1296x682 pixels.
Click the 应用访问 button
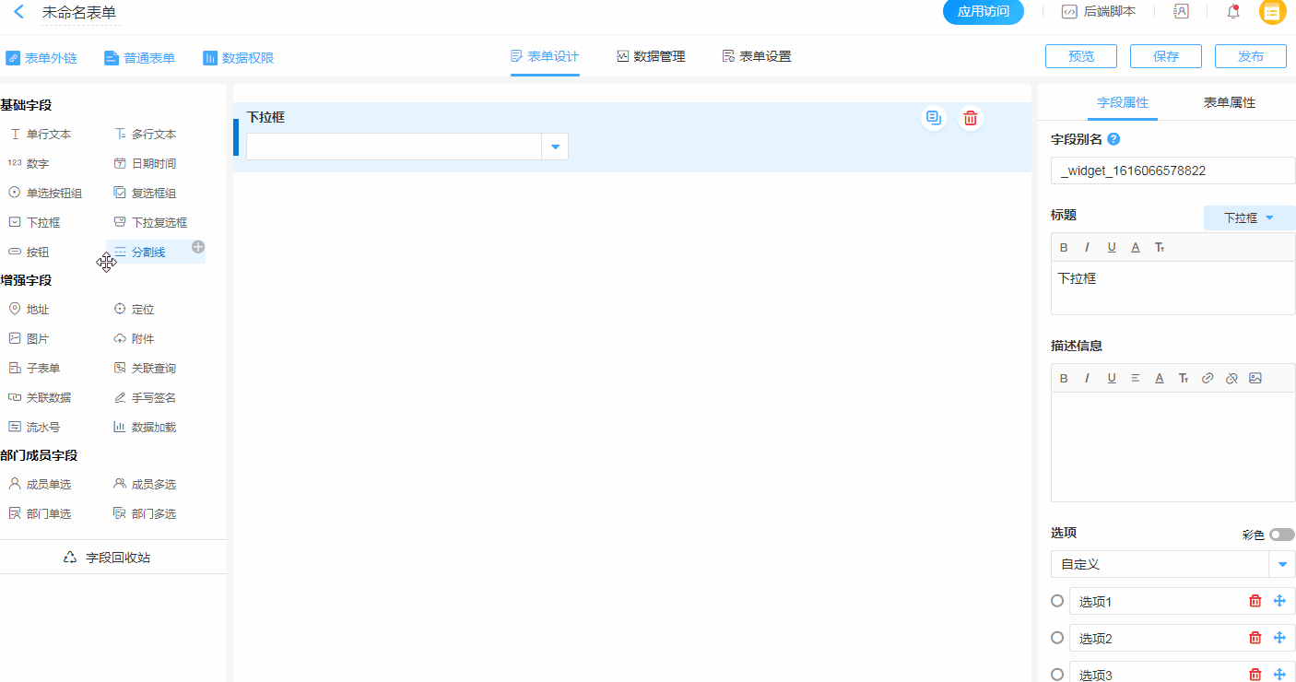coord(983,12)
